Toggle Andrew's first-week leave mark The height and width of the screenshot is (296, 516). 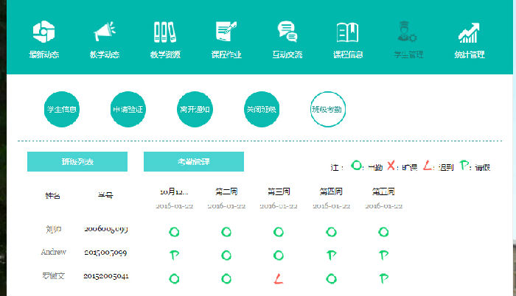175,255
